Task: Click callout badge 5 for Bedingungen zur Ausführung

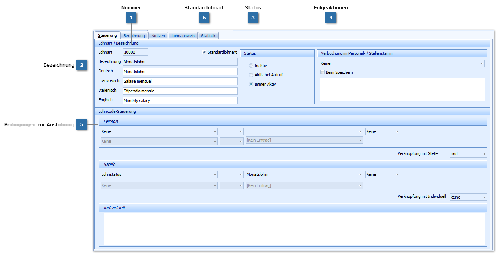Action: click(x=81, y=125)
